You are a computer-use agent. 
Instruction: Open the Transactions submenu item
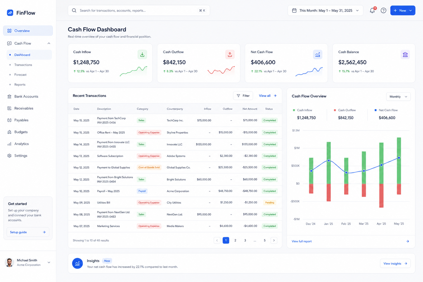[23, 65]
